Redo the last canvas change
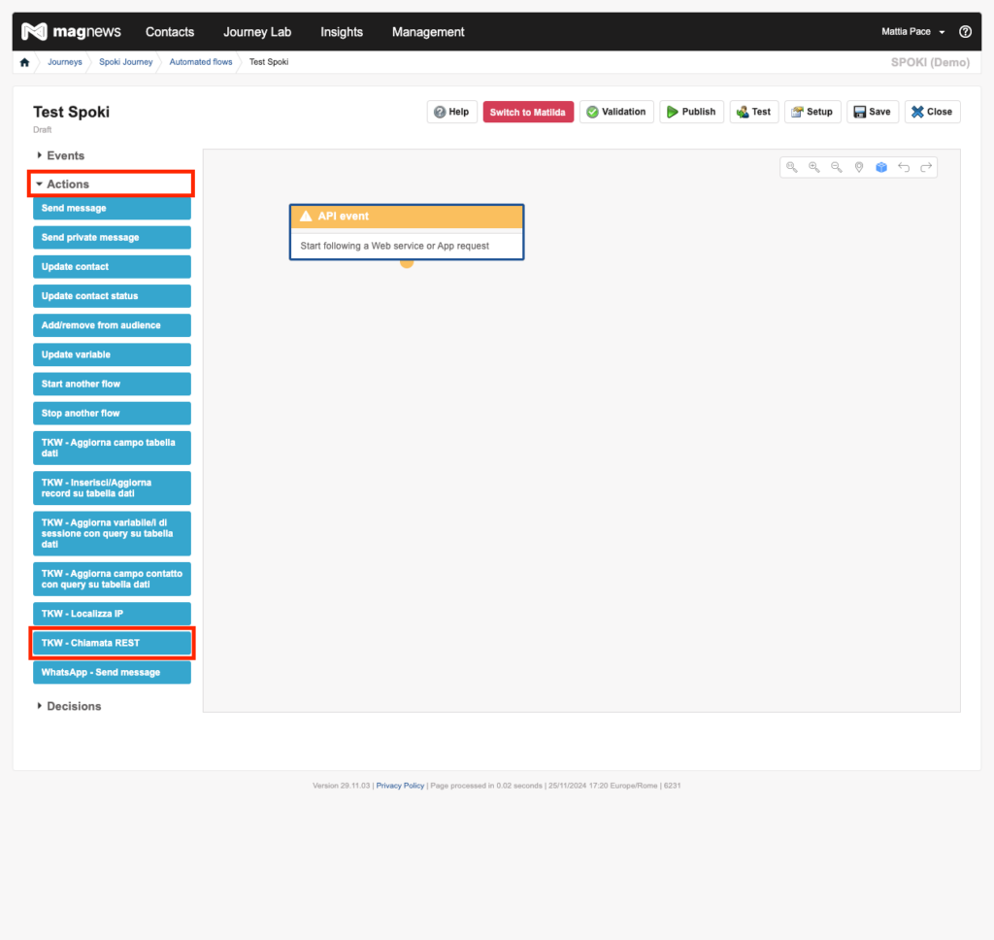 (x=926, y=167)
